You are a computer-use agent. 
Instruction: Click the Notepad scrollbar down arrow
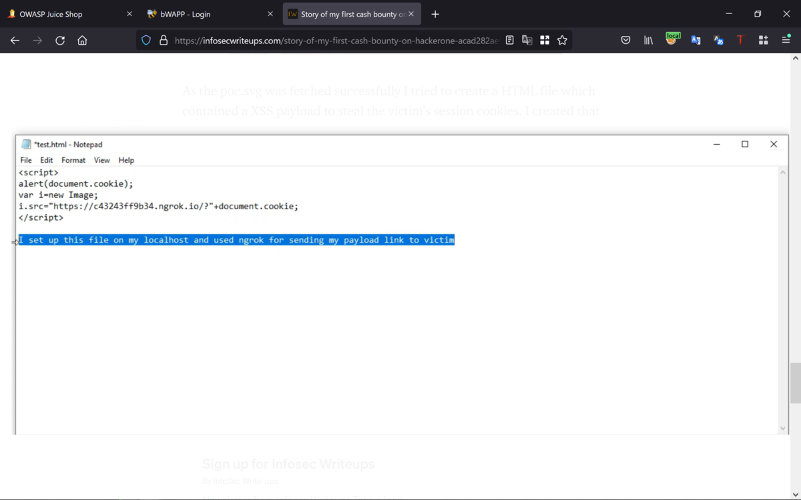[783, 429]
